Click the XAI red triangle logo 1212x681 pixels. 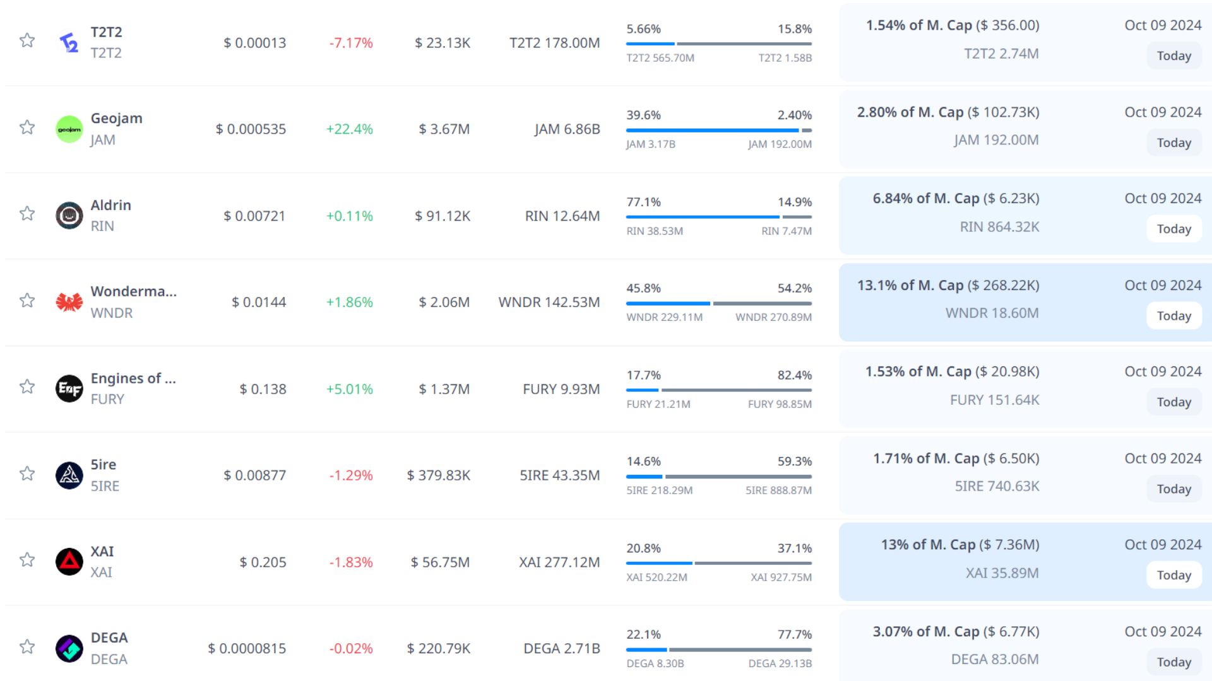69,562
